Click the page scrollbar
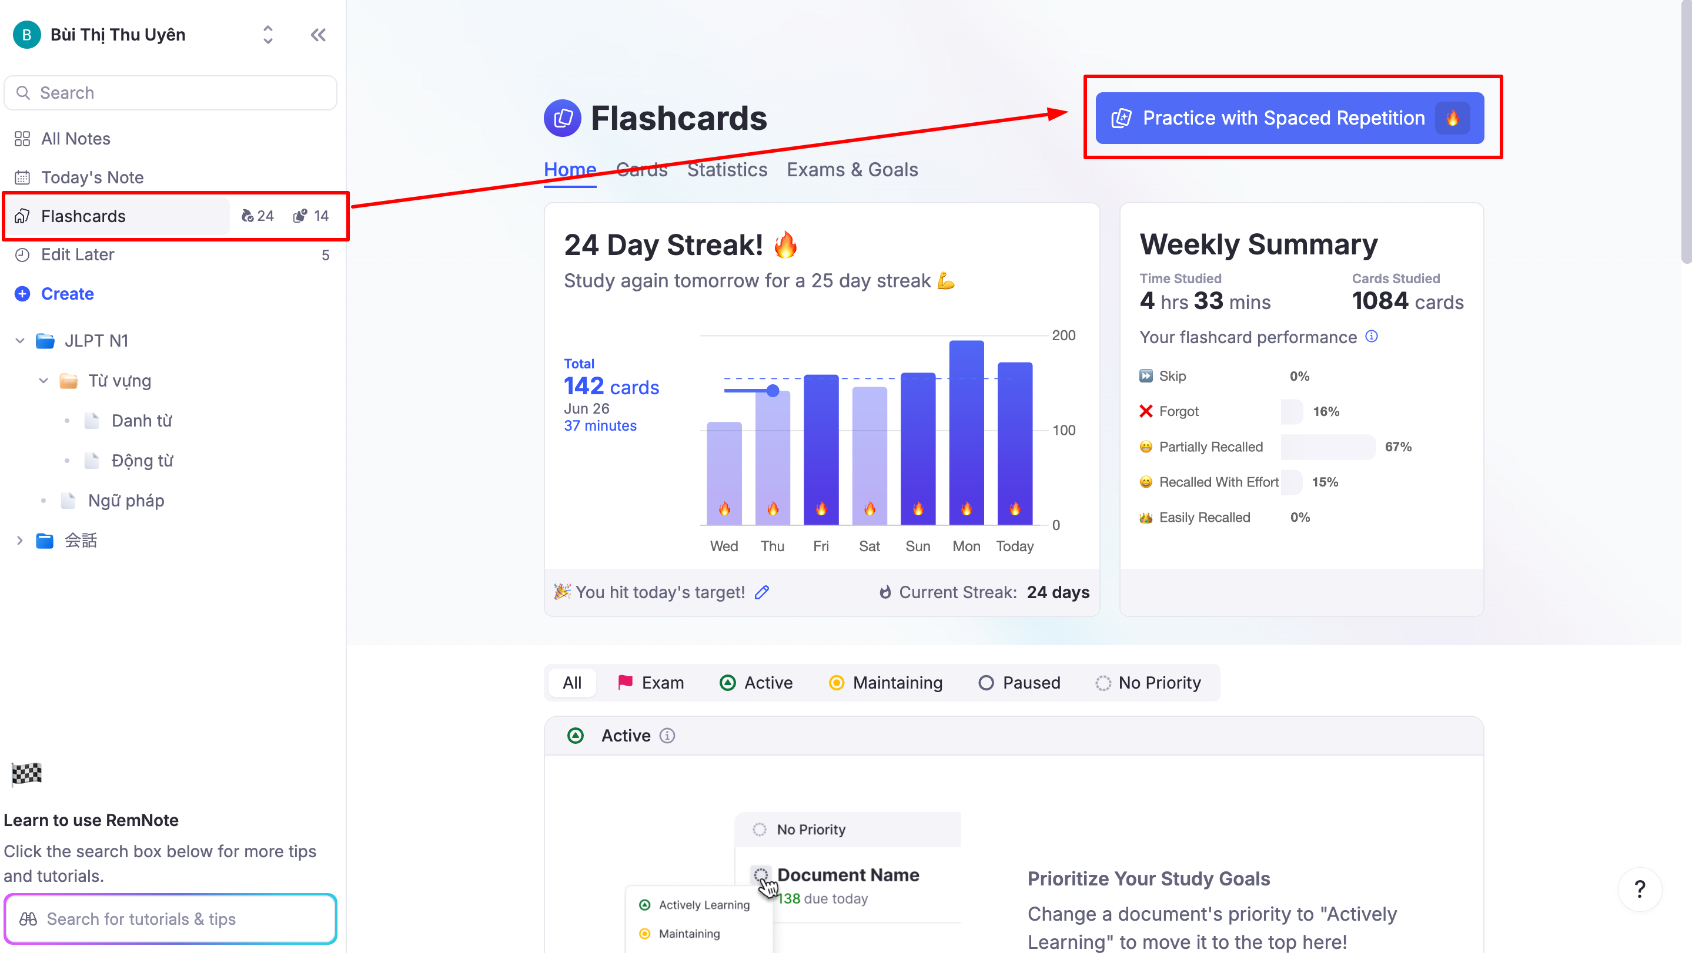Image resolution: width=1692 pixels, height=953 pixels. tap(1686, 131)
